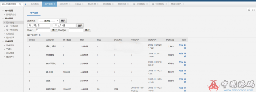Switch to the 对局数据 tab
This screenshot has height=92, width=256.
point(106,4)
